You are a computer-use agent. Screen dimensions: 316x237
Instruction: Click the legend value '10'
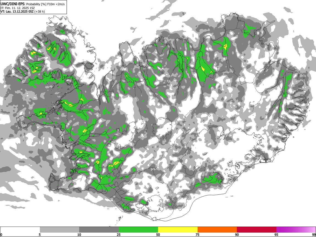(79, 235)
